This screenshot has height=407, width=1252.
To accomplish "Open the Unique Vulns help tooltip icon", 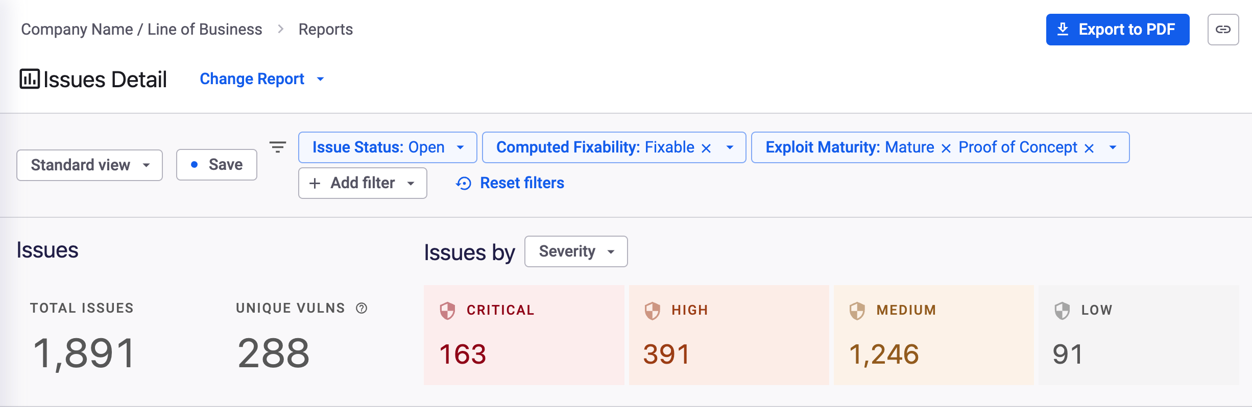I will pyautogui.click(x=361, y=308).
